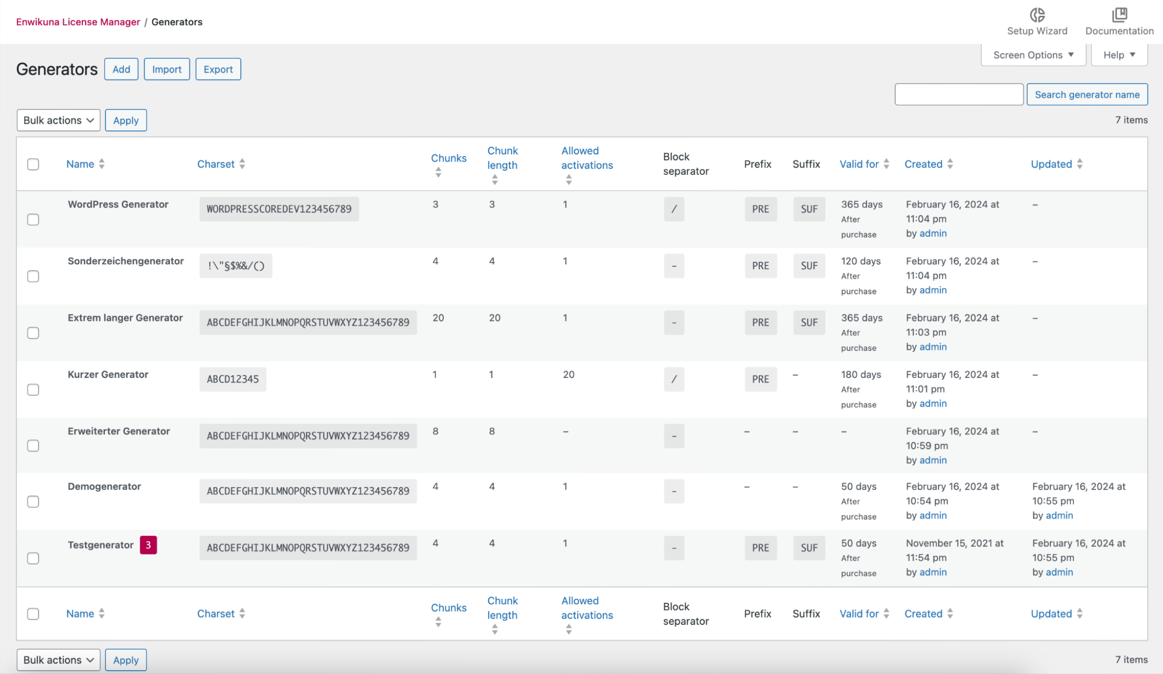This screenshot has width=1163, height=674.
Task: Click the red 3 badge on Testgenerator
Action: pos(148,545)
